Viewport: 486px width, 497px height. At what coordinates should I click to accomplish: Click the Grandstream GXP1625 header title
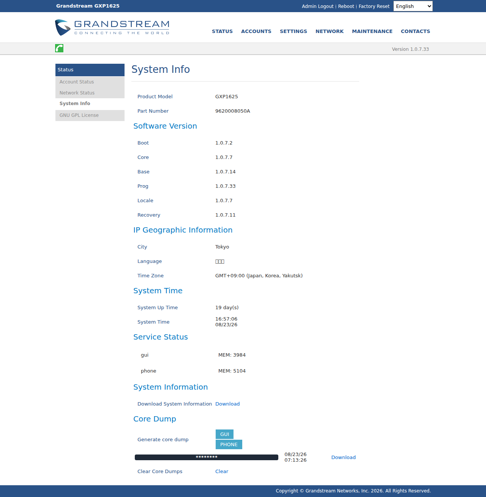point(88,6)
